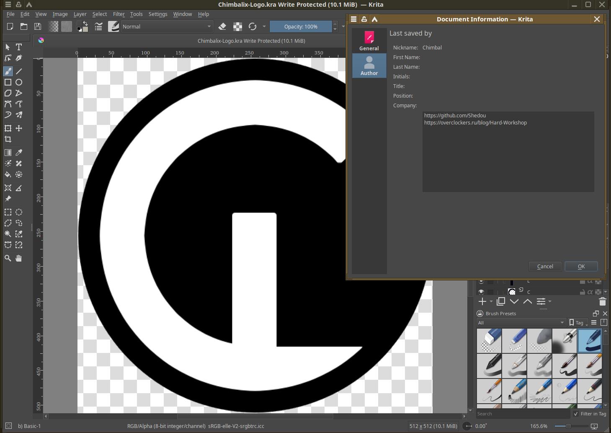Toggle the eraser mode button

(222, 26)
